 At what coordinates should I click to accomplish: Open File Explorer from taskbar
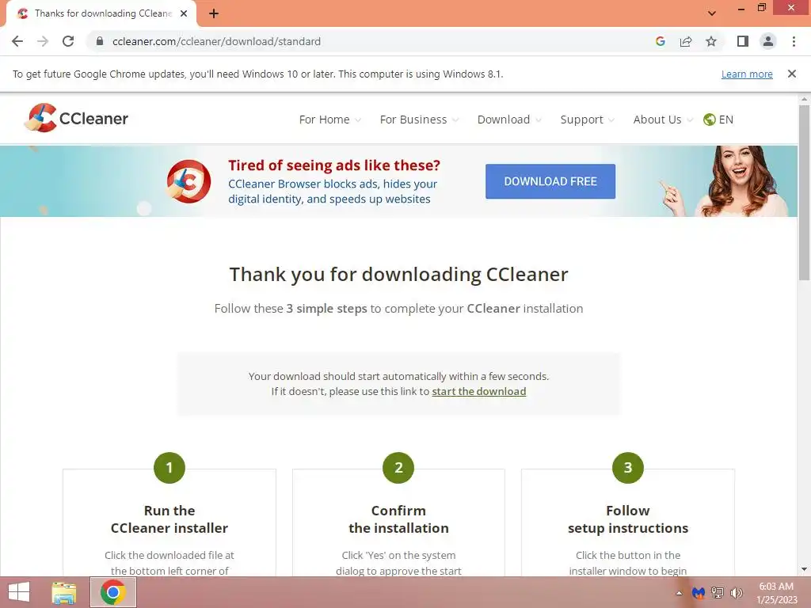click(x=64, y=592)
